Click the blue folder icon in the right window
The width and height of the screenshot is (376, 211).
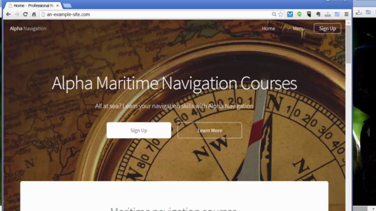tap(368, 12)
